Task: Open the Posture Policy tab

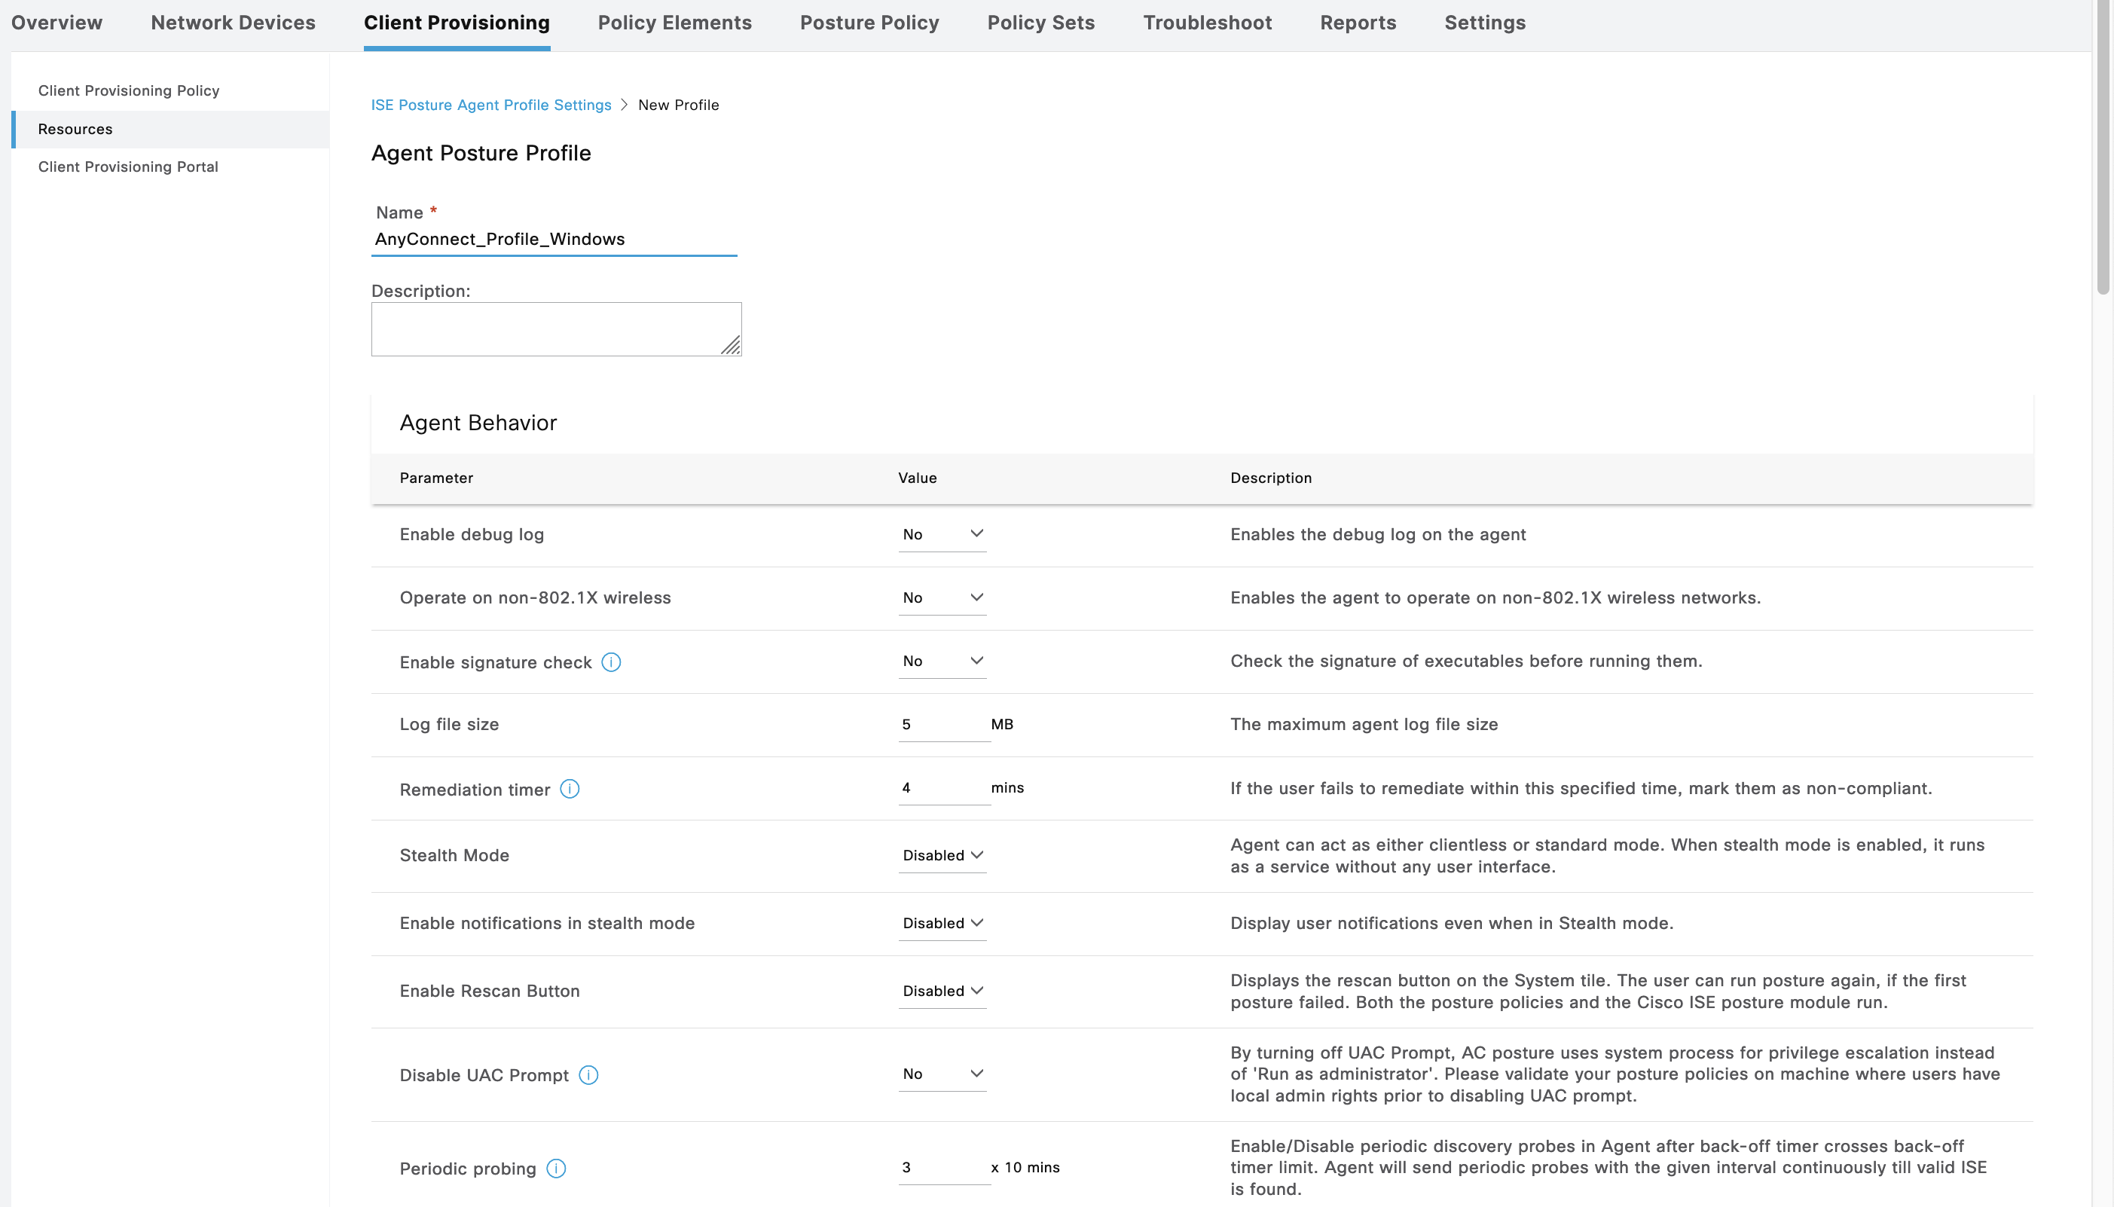Action: 869,23
